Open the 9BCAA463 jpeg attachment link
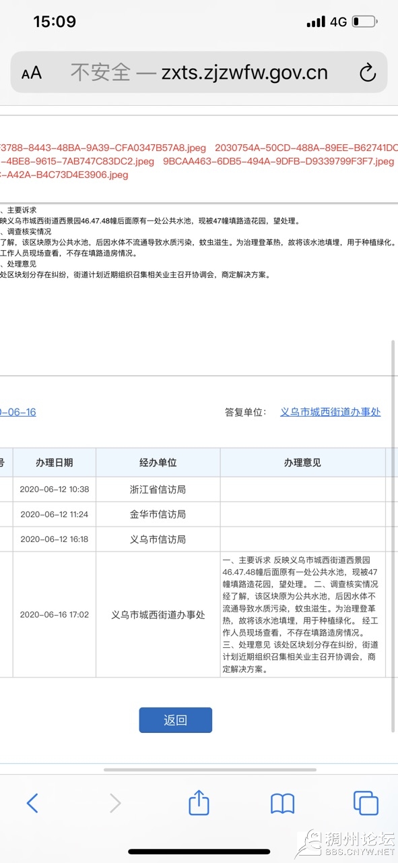This screenshot has height=863, width=398. [278, 161]
